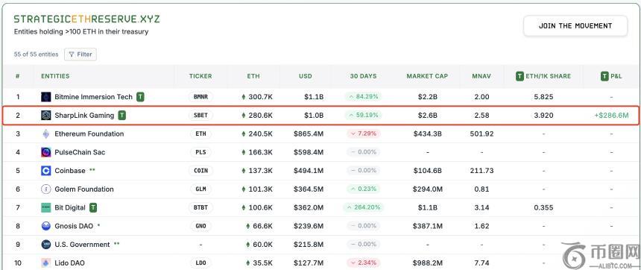Click the U.S. Government logo icon
The width and height of the screenshot is (641, 270).
click(45, 244)
